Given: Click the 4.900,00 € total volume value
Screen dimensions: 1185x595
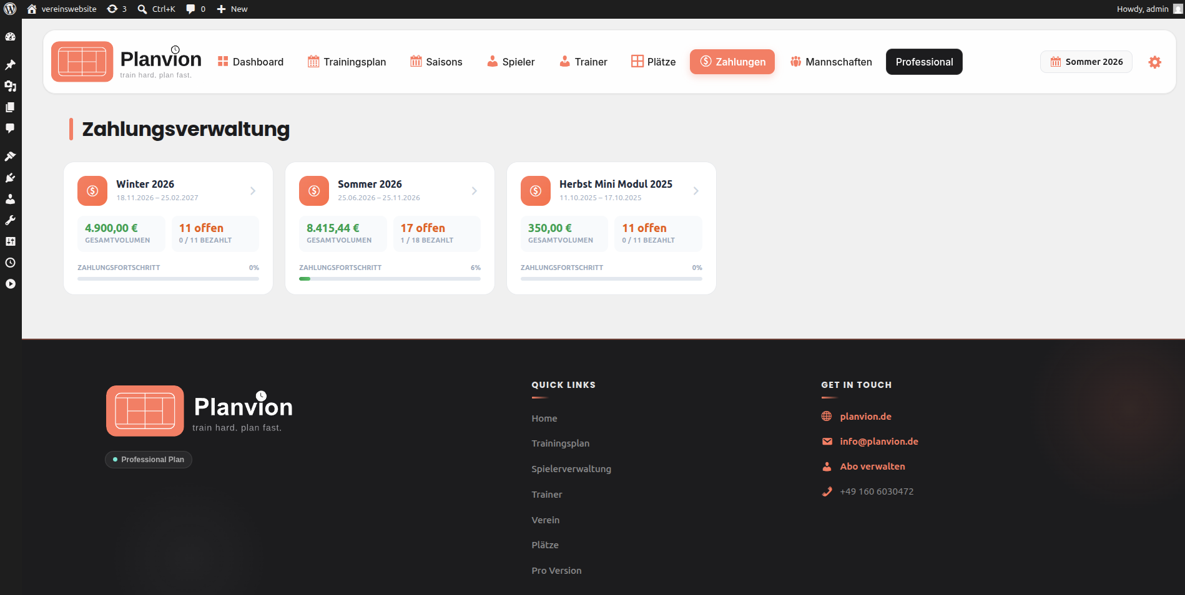Looking at the screenshot, I should [x=111, y=228].
